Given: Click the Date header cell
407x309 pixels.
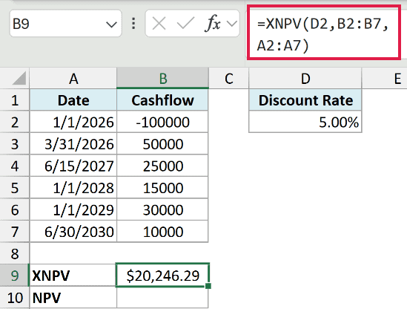Looking at the screenshot, I should (x=73, y=100).
